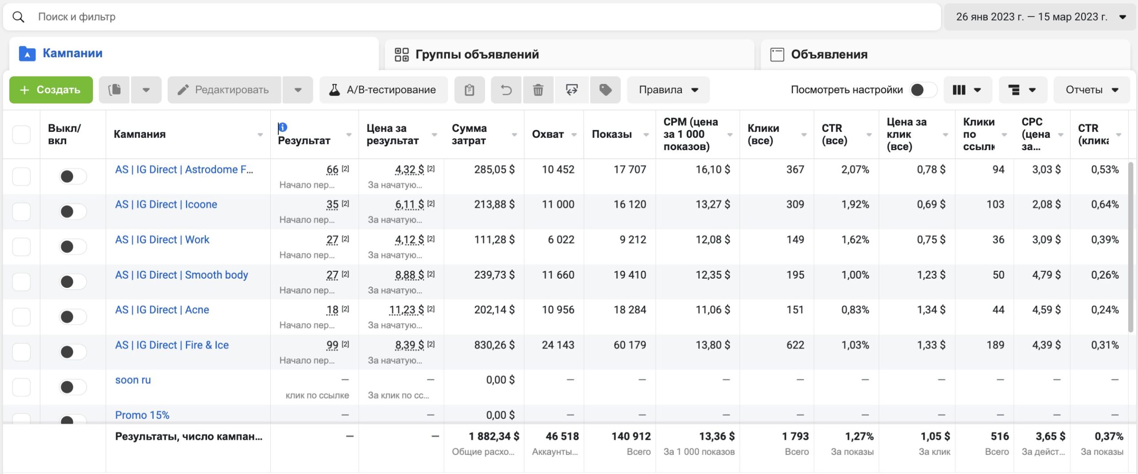Open the breakdown rows icon menu
The width and height of the screenshot is (1138, 474).
click(1022, 90)
